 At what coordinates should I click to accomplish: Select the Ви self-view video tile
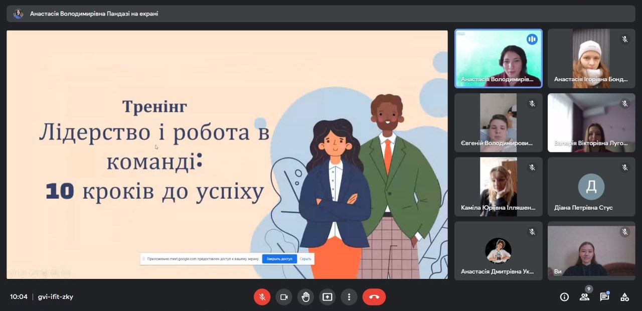tap(591, 251)
